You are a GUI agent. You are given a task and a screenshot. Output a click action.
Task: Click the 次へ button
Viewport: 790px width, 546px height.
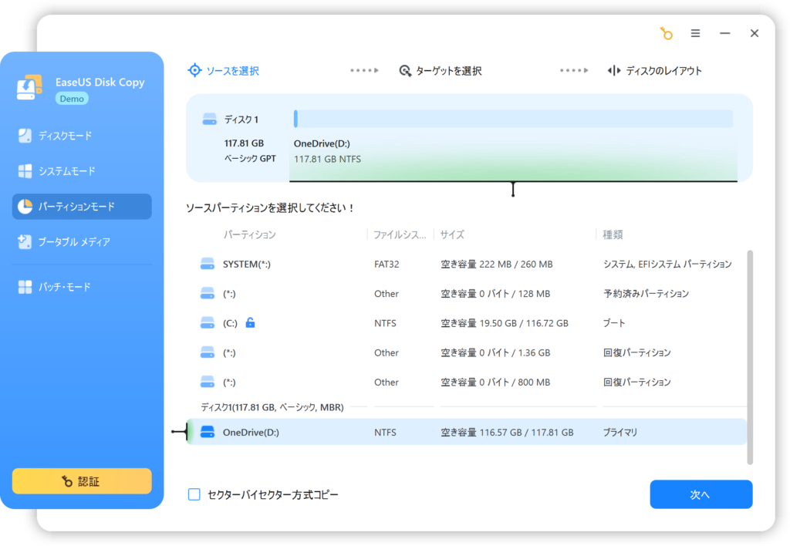point(701,494)
